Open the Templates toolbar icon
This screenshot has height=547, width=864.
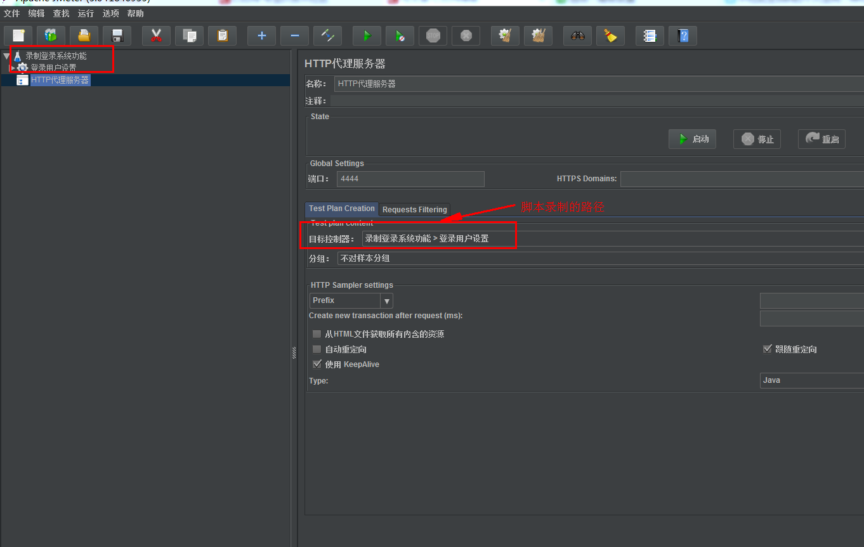[x=51, y=35]
